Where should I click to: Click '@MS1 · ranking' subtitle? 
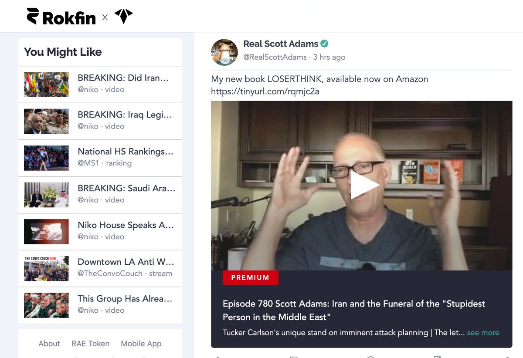pyautogui.click(x=105, y=163)
